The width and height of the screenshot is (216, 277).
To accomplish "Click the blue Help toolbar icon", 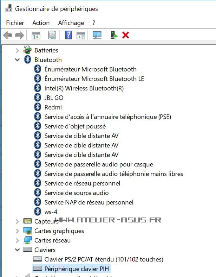I will pyautogui.click(x=68, y=35).
